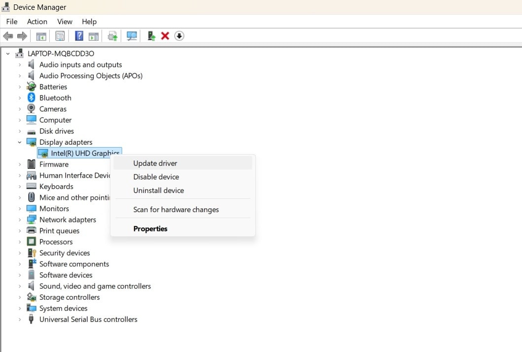Click the Universal Serial Bus controllers icon
Image resolution: width=522 pixels, height=352 pixels.
click(31, 319)
